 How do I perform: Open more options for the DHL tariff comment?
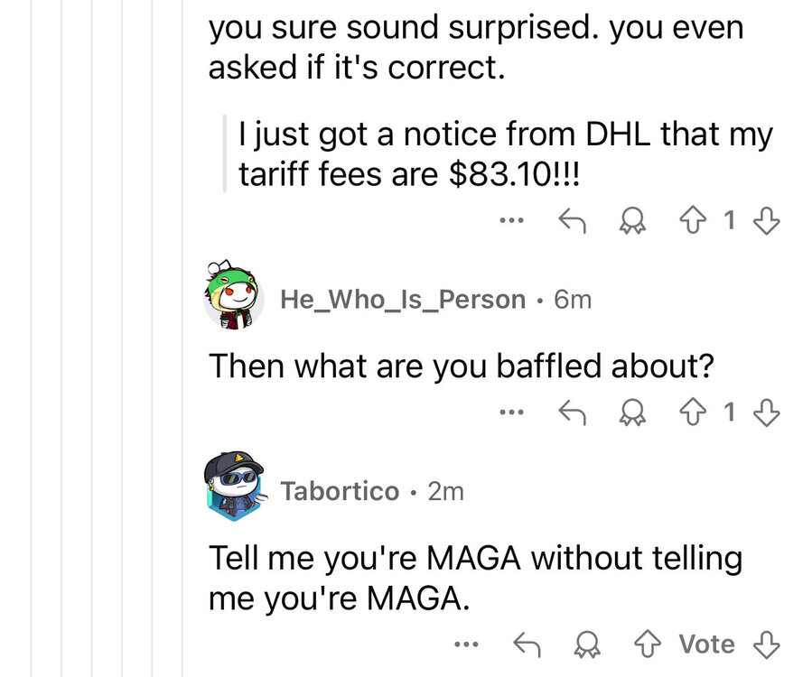tap(511, 219)
